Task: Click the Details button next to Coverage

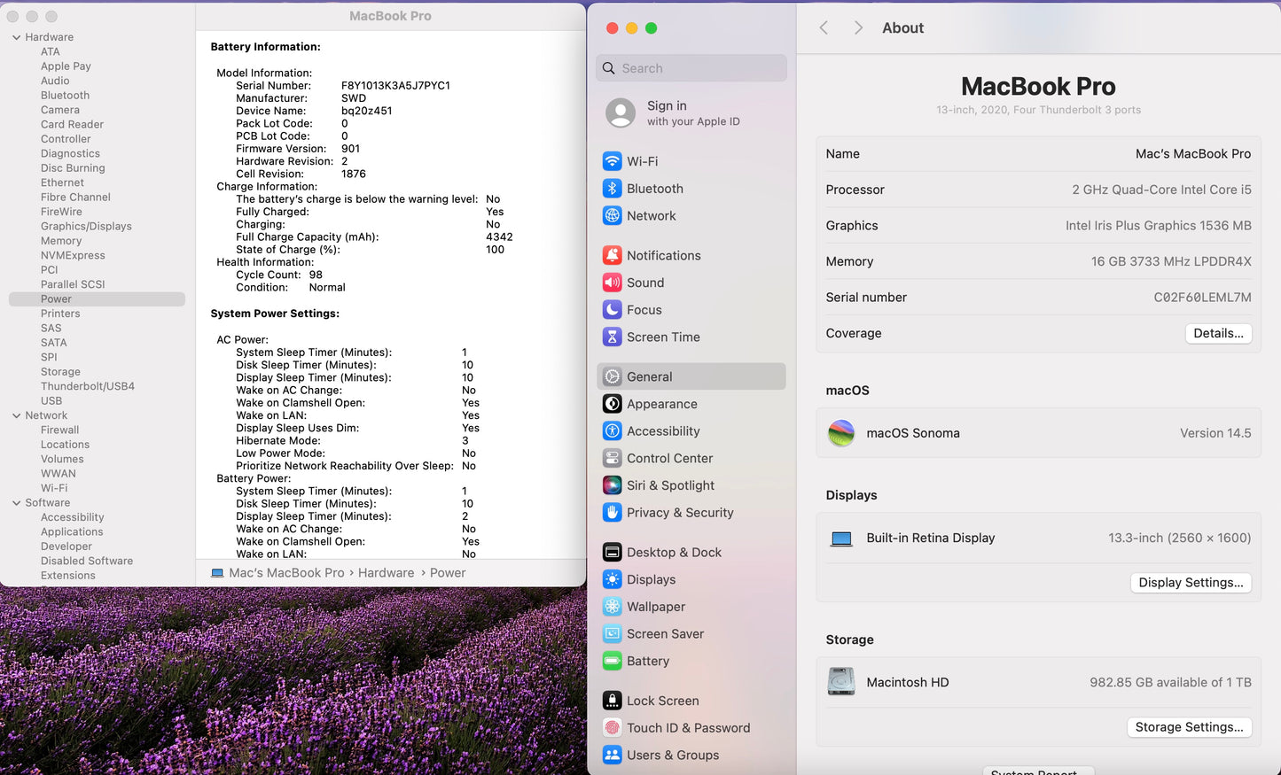Action: 1218,333
